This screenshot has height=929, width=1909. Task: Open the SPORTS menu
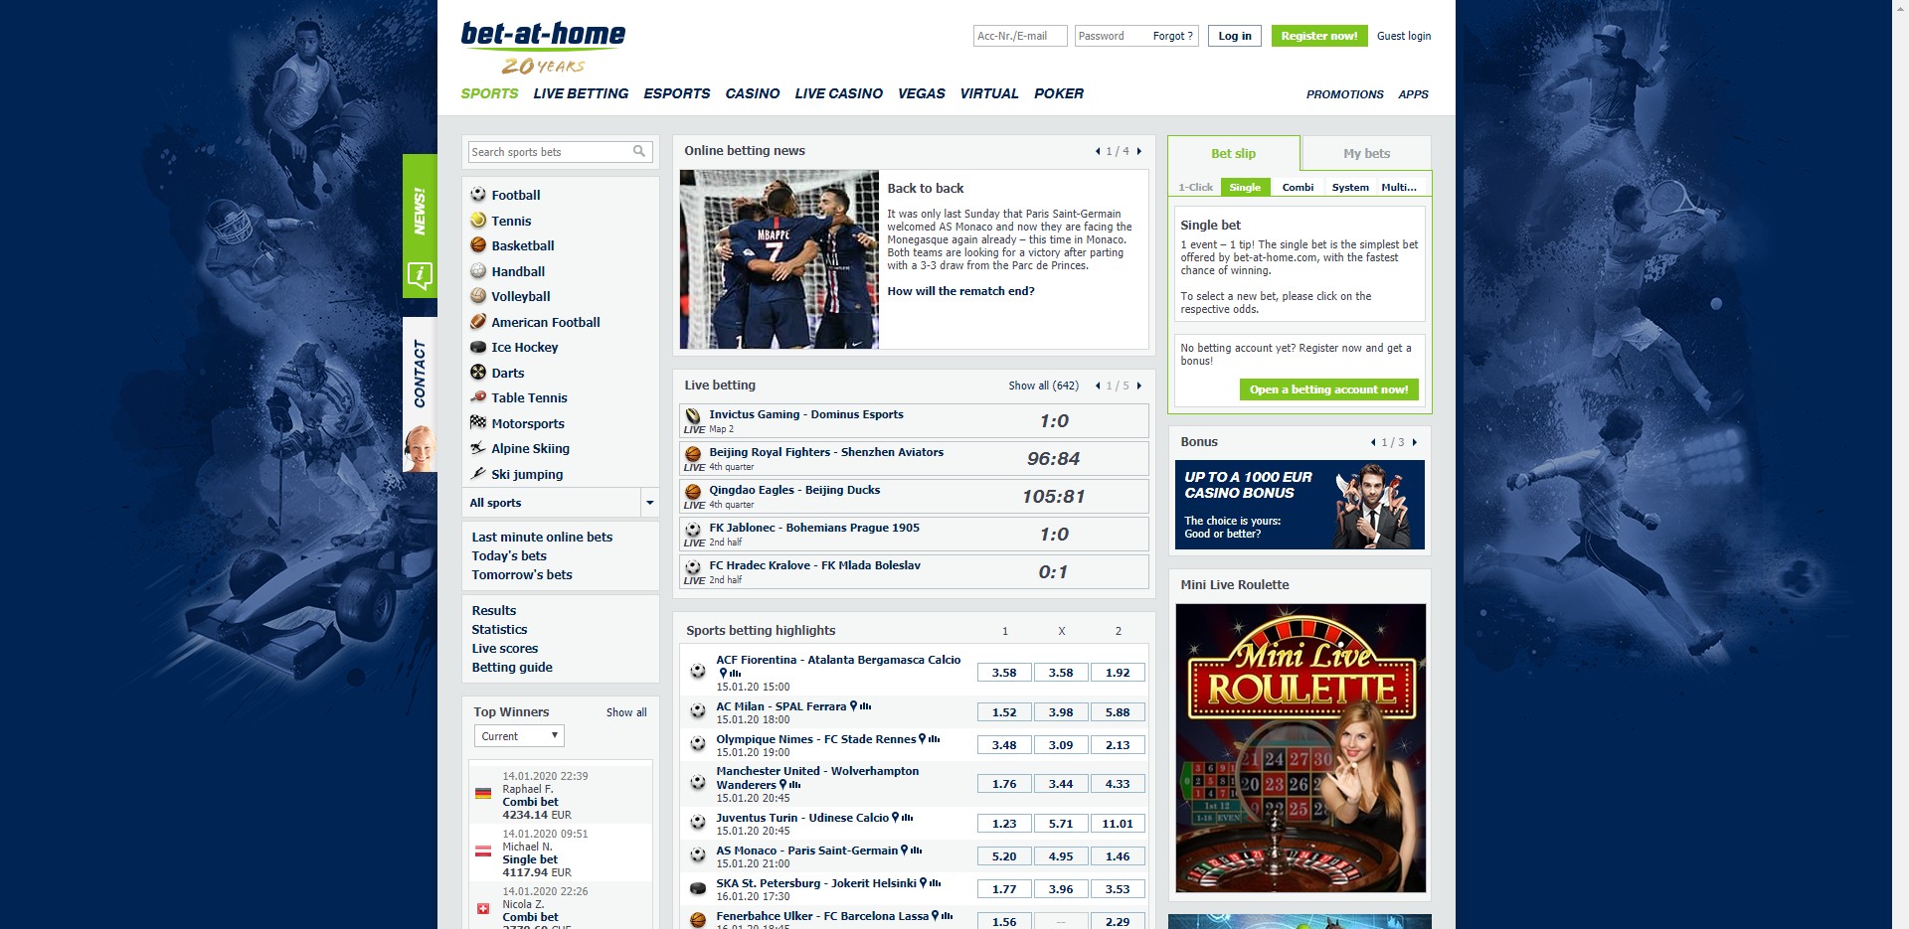(489, 93)
